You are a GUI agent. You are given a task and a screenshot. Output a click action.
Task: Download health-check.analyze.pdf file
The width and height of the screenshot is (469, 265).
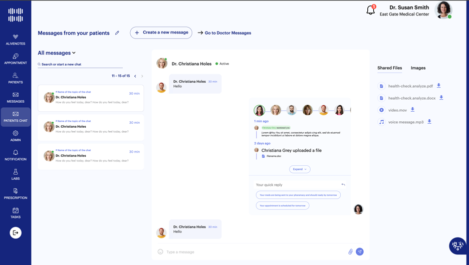[439, 86]
